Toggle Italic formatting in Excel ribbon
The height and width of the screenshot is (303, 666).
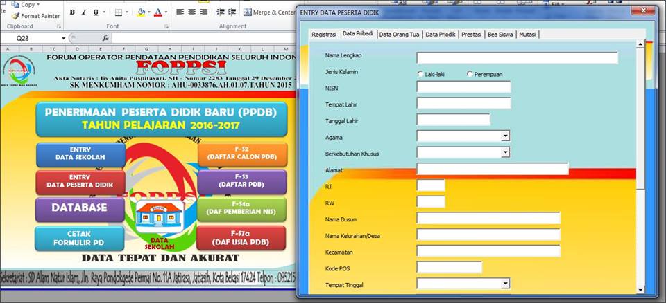point(84,12)
